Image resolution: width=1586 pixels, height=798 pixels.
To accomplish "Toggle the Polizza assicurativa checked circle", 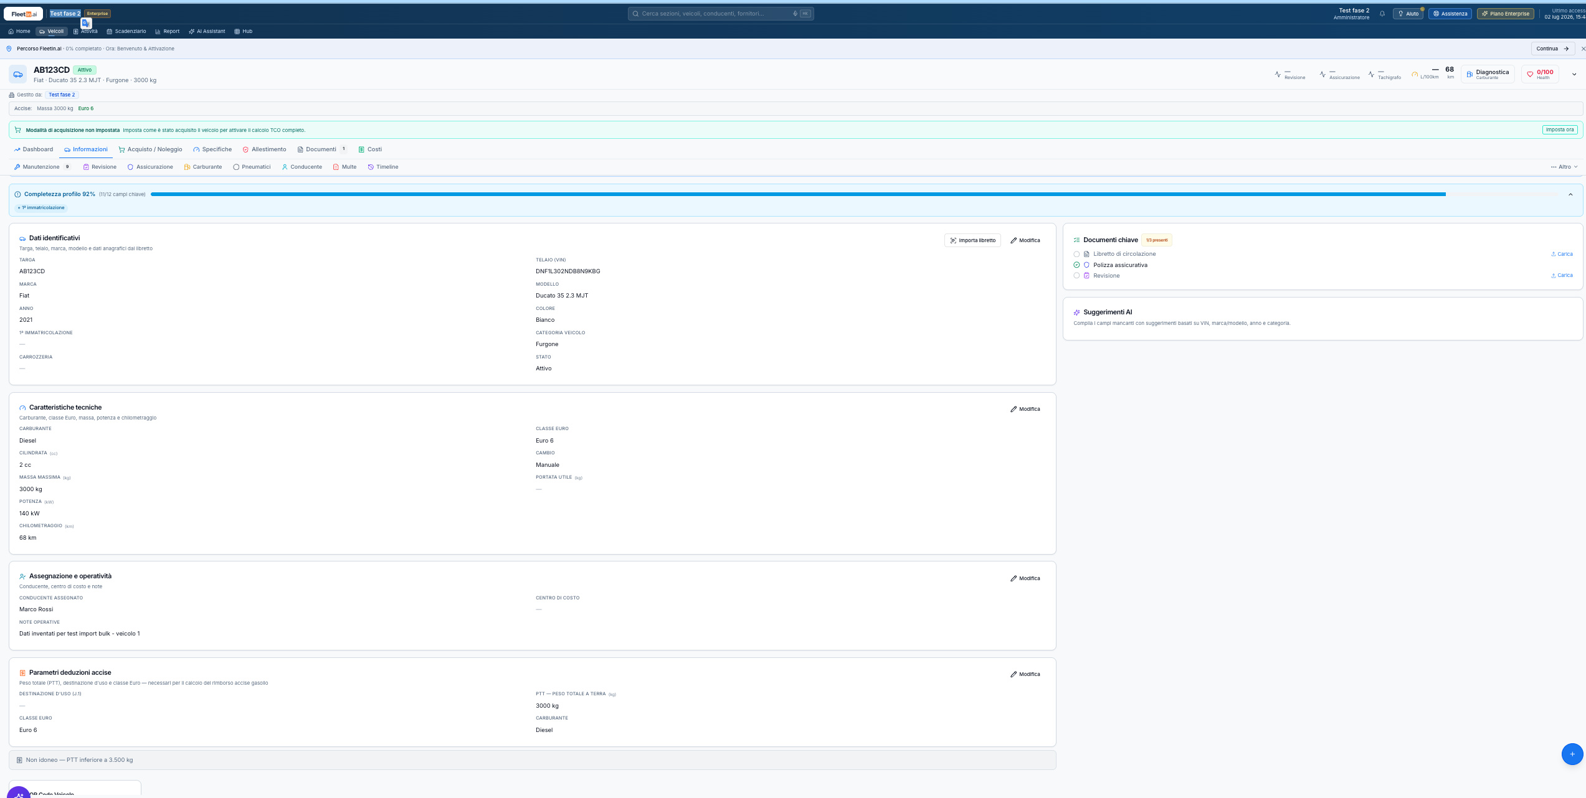I will 1076,265.
